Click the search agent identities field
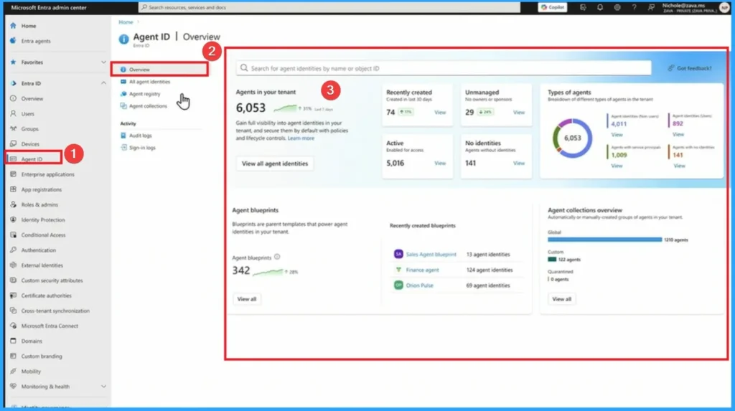The width and height of the screenshot is (735, 411). coord(444,68)
